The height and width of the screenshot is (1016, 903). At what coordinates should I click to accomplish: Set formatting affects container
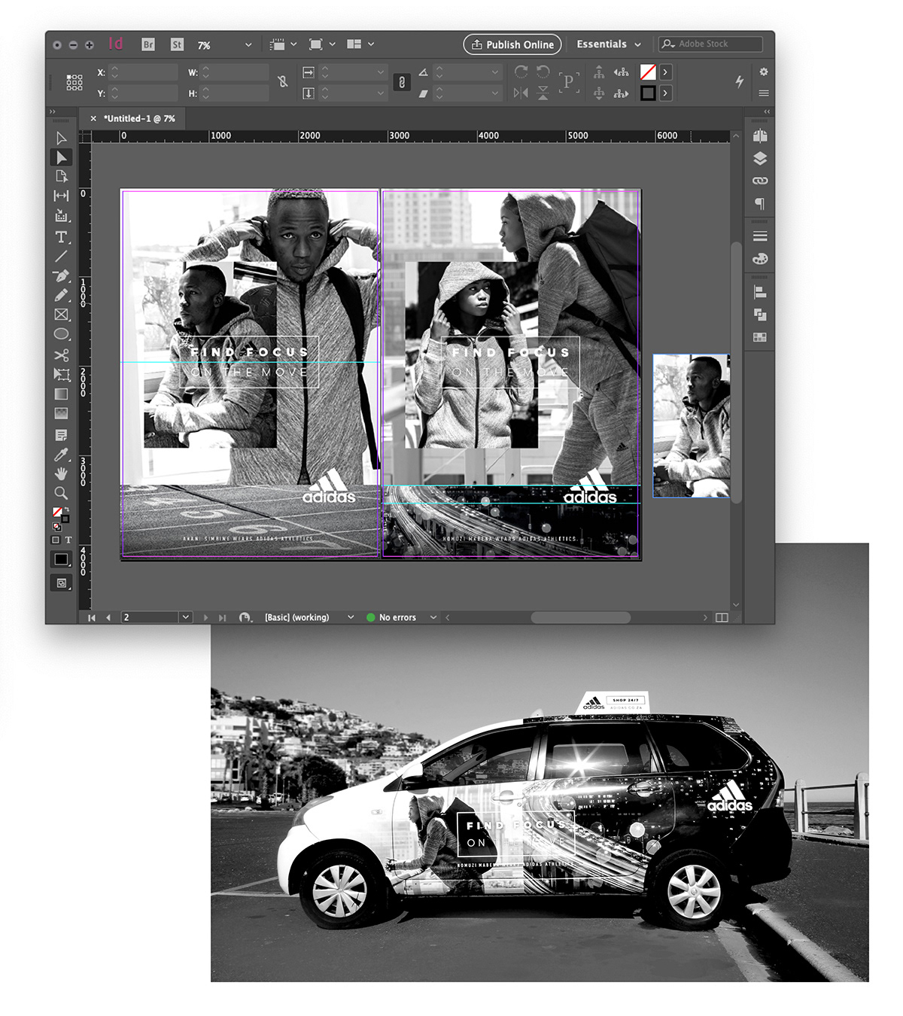[55, 540]
